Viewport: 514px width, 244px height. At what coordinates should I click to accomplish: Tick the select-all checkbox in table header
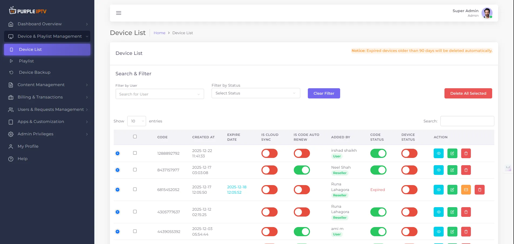135,137
